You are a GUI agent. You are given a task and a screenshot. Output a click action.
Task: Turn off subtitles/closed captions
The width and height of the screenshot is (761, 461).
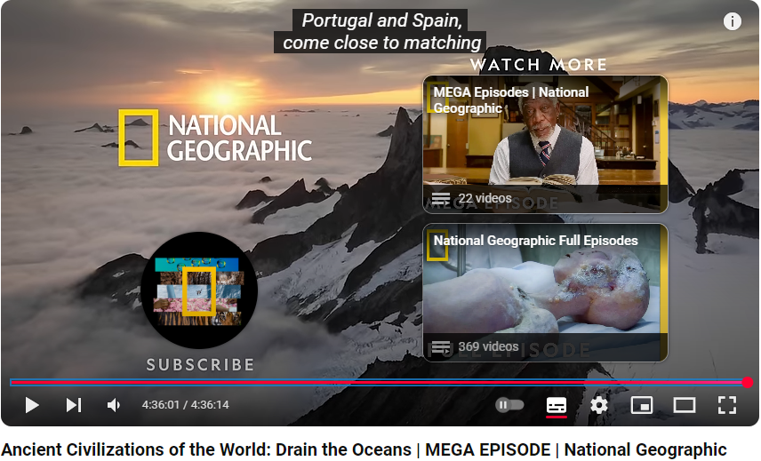coord(557,405)
